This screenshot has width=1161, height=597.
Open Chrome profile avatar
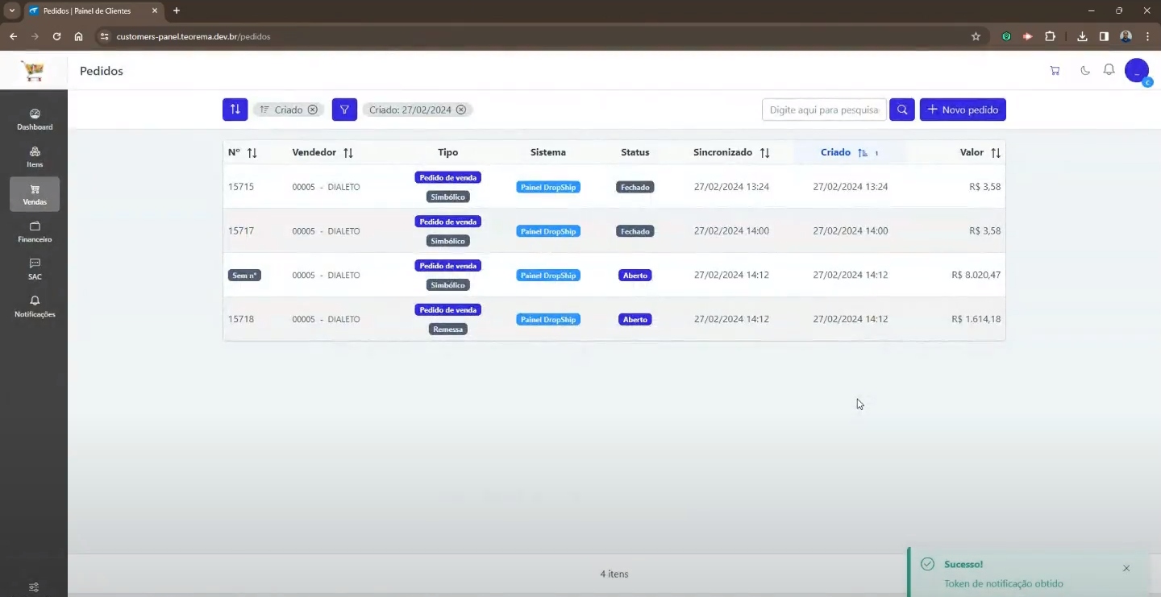pyautogui.click(x=1126, y=36)
